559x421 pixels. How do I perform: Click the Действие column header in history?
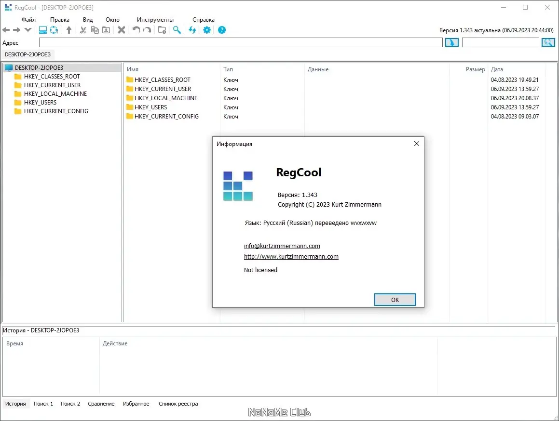click(x=268, y=343)
